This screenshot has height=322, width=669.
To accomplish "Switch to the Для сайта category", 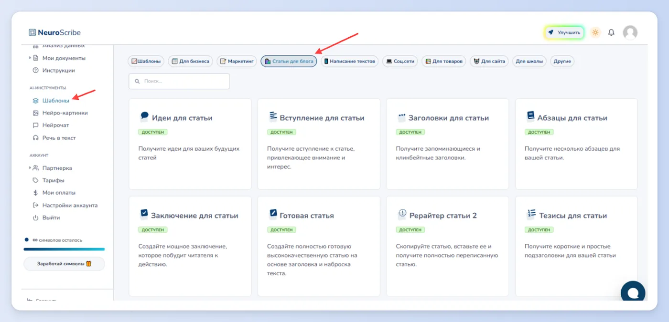I will click(489, 61).
